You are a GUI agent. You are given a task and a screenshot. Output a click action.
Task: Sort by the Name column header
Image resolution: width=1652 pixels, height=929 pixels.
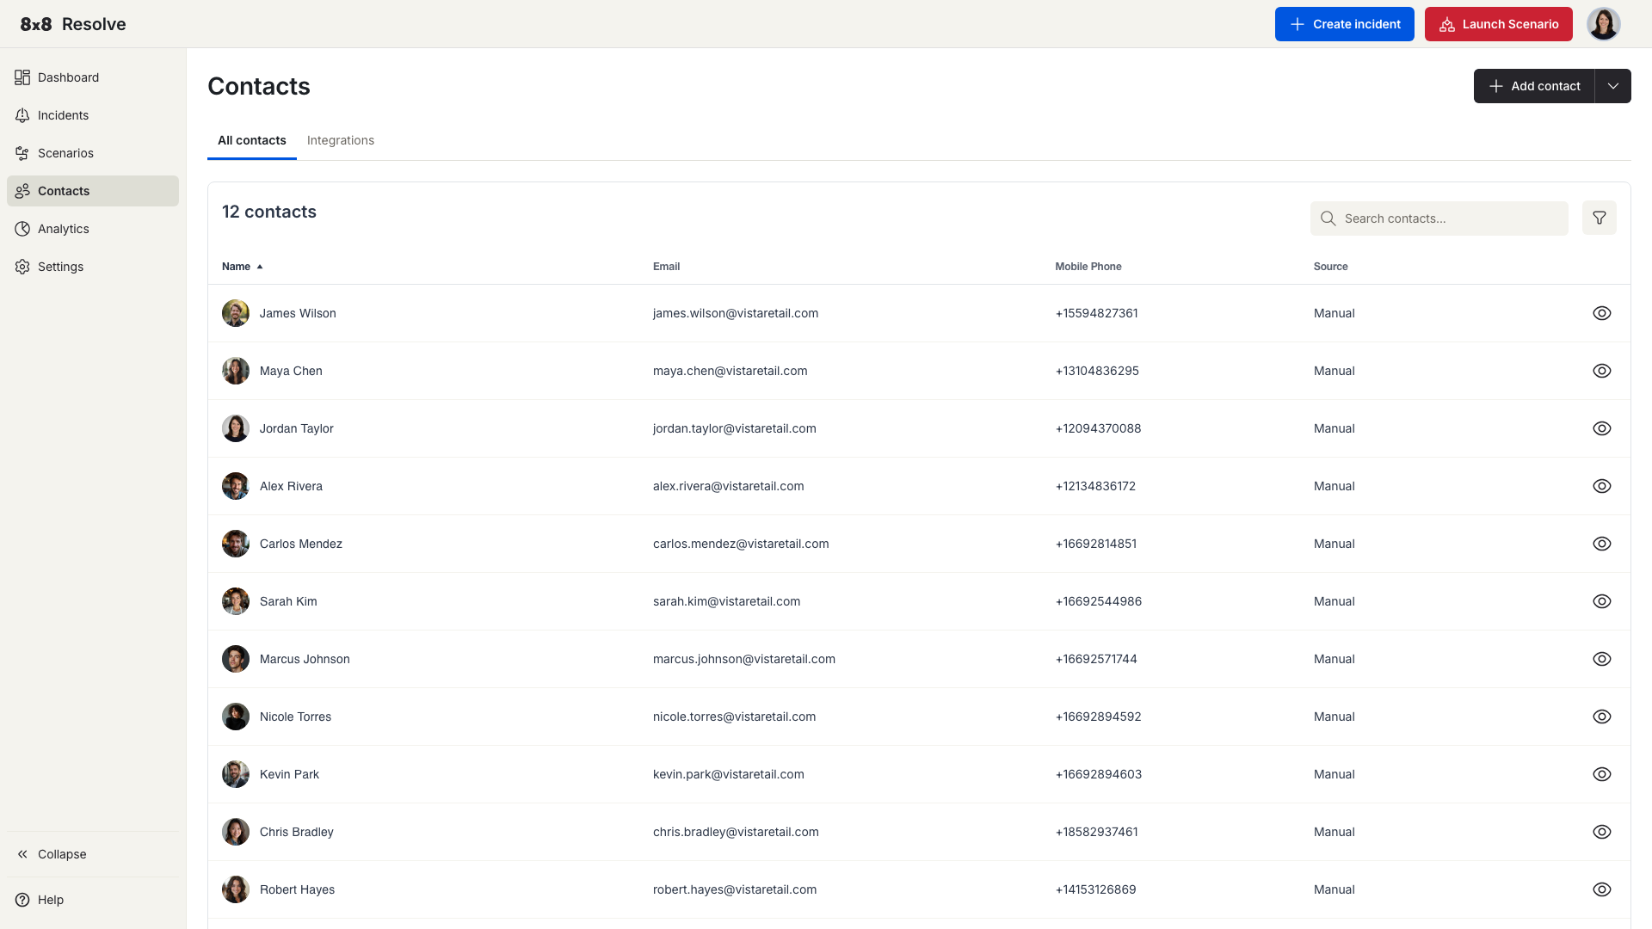(x=242, y=267)
